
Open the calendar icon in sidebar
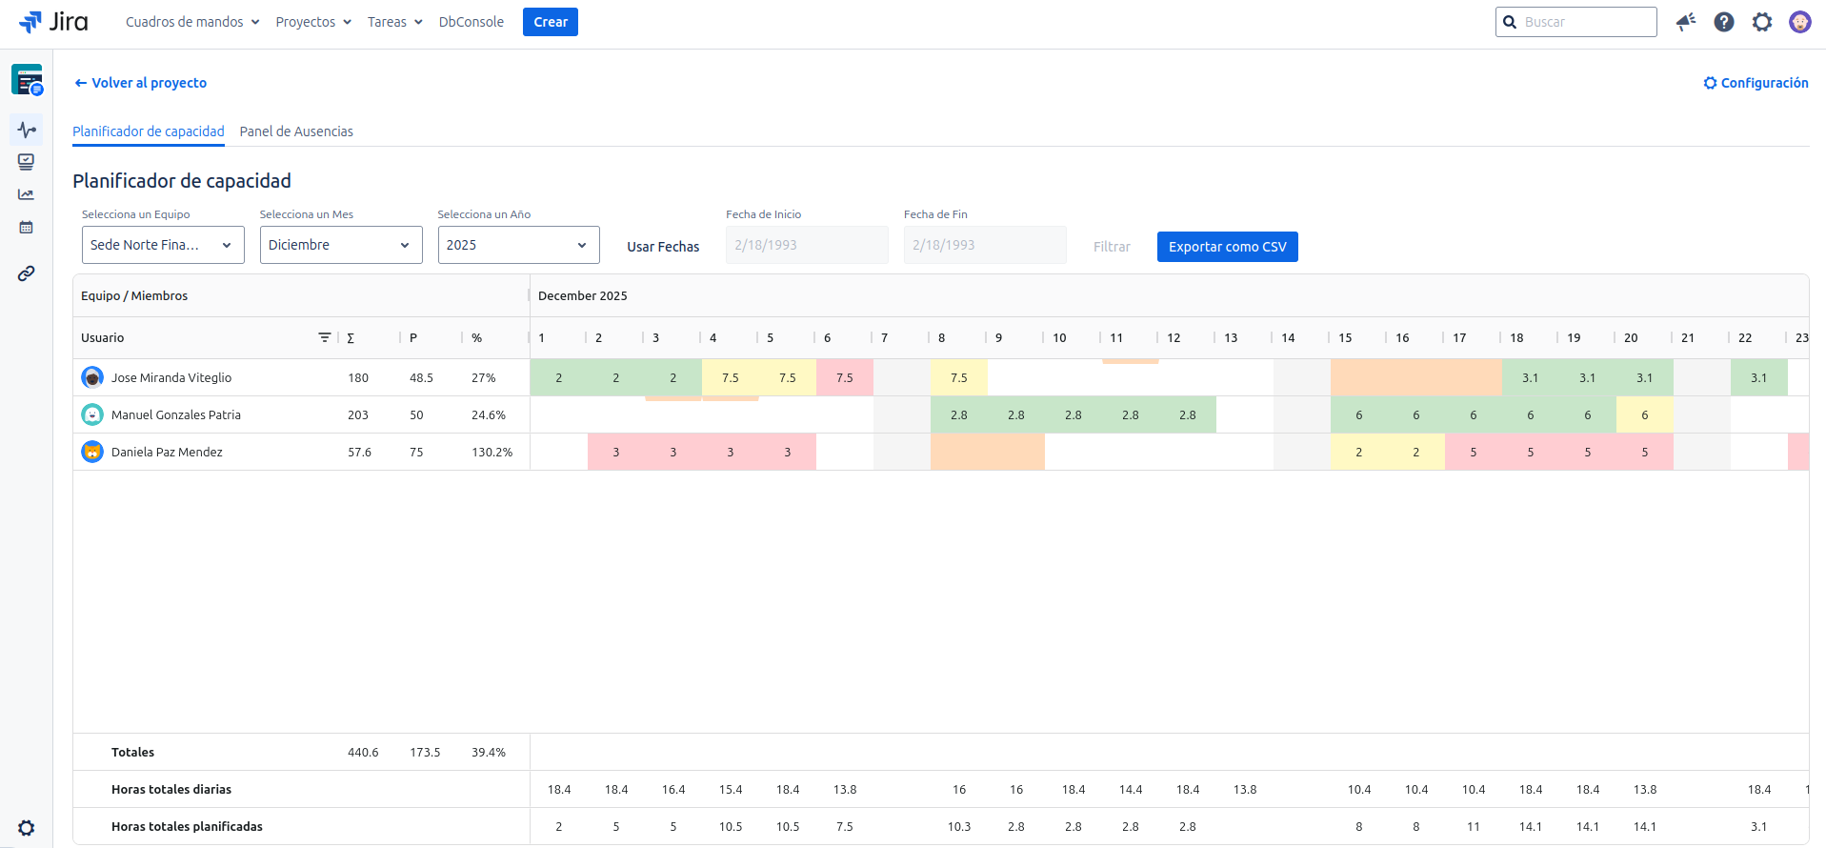tap(27, 228)
